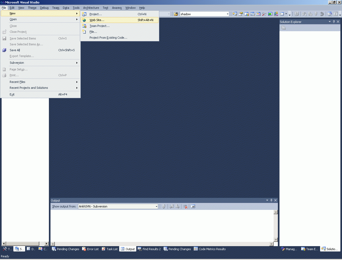
Task: Open the Tools menu
Action: click(x=76, y=8)
